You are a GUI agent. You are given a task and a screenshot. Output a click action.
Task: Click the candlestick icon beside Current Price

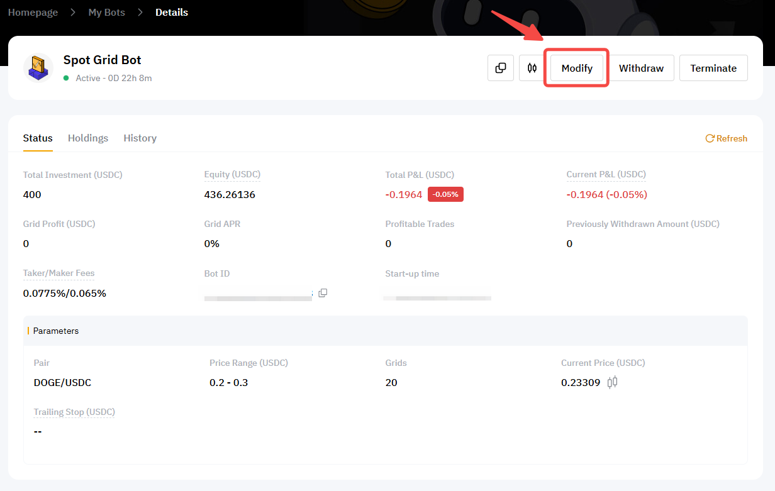tap(612, 382)
